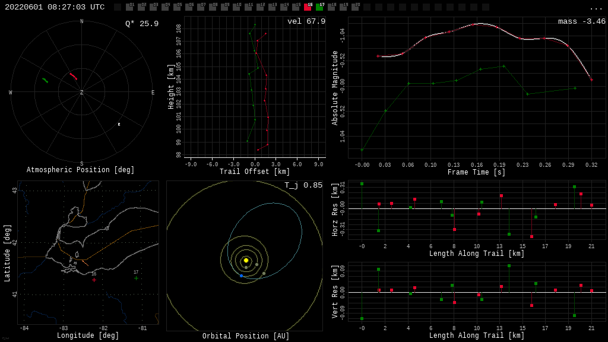Click the W compass label on polar plot
Image resolution: width=608 pixels, height=342 pixels.
tap(11, 92)
